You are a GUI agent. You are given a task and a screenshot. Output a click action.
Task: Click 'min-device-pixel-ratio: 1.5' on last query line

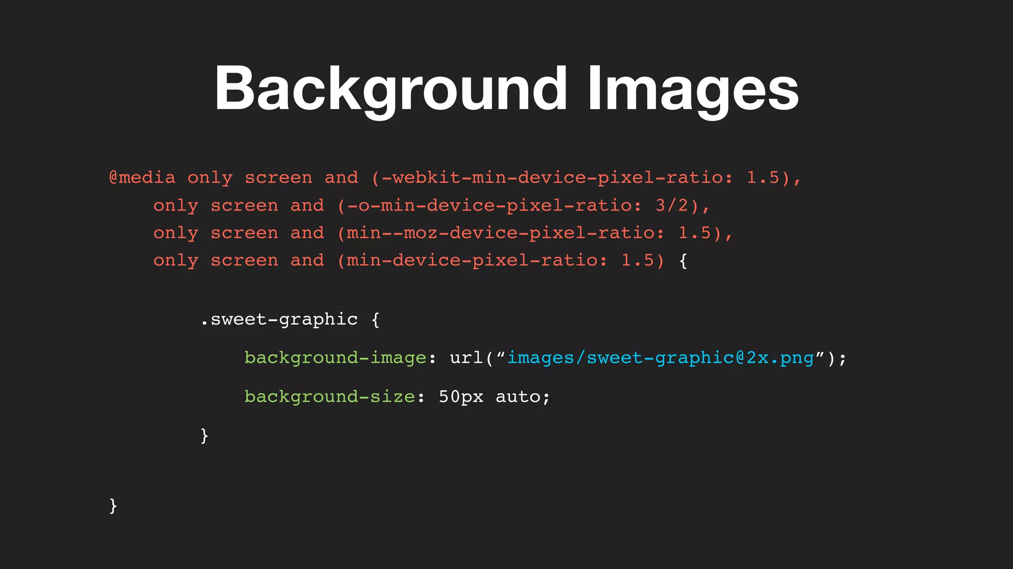tap(501, 260)
